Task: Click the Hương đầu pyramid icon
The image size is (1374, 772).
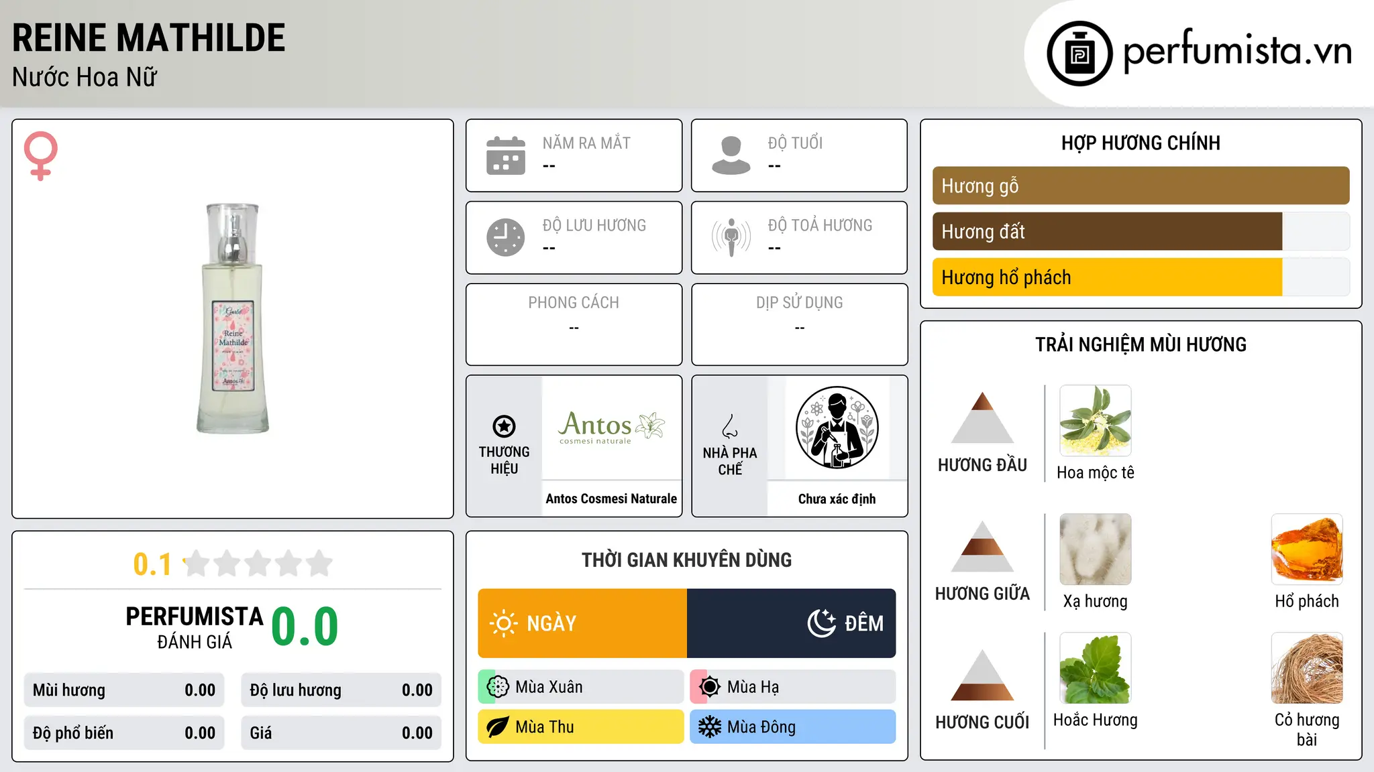Action: coord(982,417)
